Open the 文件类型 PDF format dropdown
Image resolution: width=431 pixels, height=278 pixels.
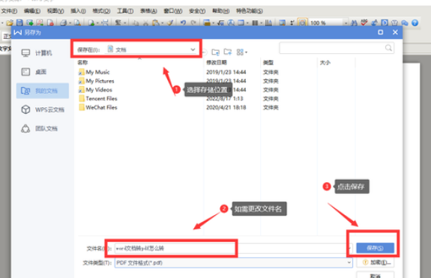point(349,262)
